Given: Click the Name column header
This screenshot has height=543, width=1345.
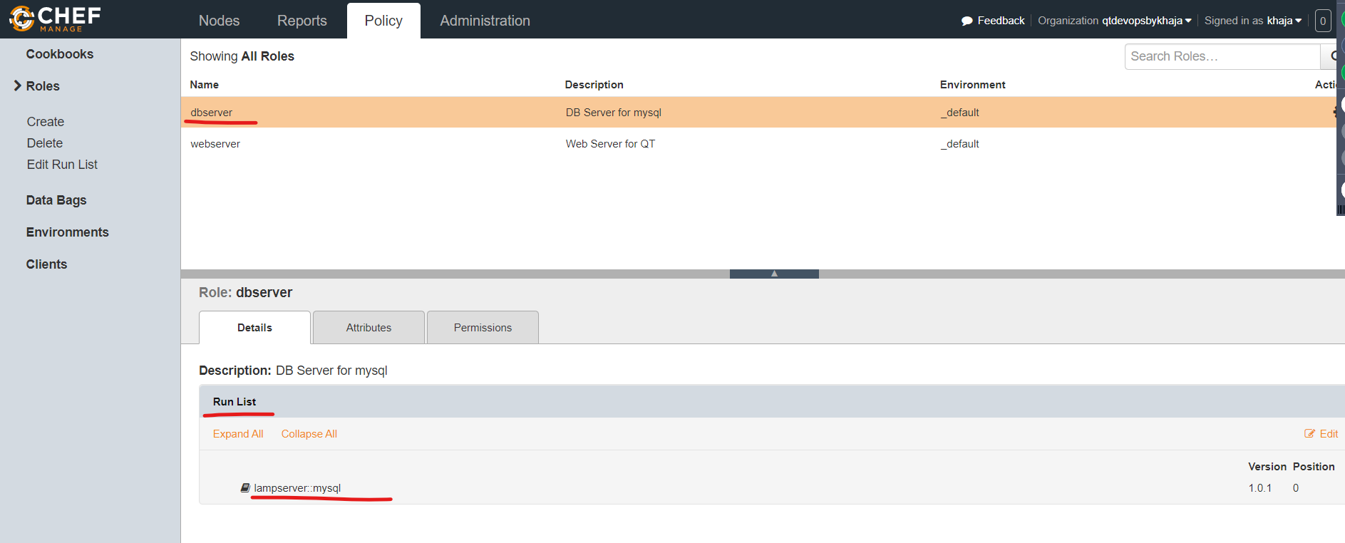Looking at the screenshot, I should [205, 85].
